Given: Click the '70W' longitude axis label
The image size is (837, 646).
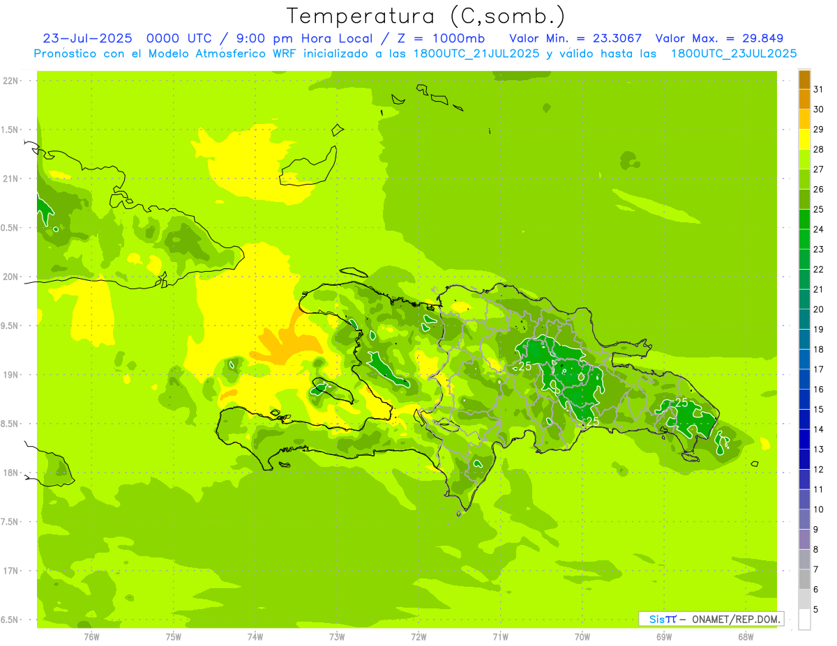Looking at the screenshot, I should pos(582,636).
